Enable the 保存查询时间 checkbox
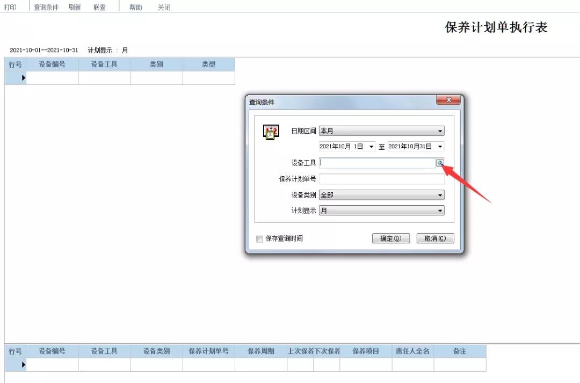This screenshot has width=580, height=383. pos(260,239)
